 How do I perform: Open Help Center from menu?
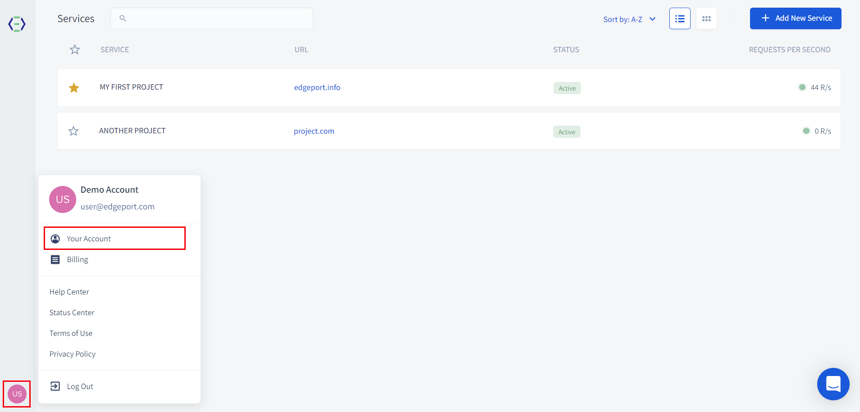69,292
